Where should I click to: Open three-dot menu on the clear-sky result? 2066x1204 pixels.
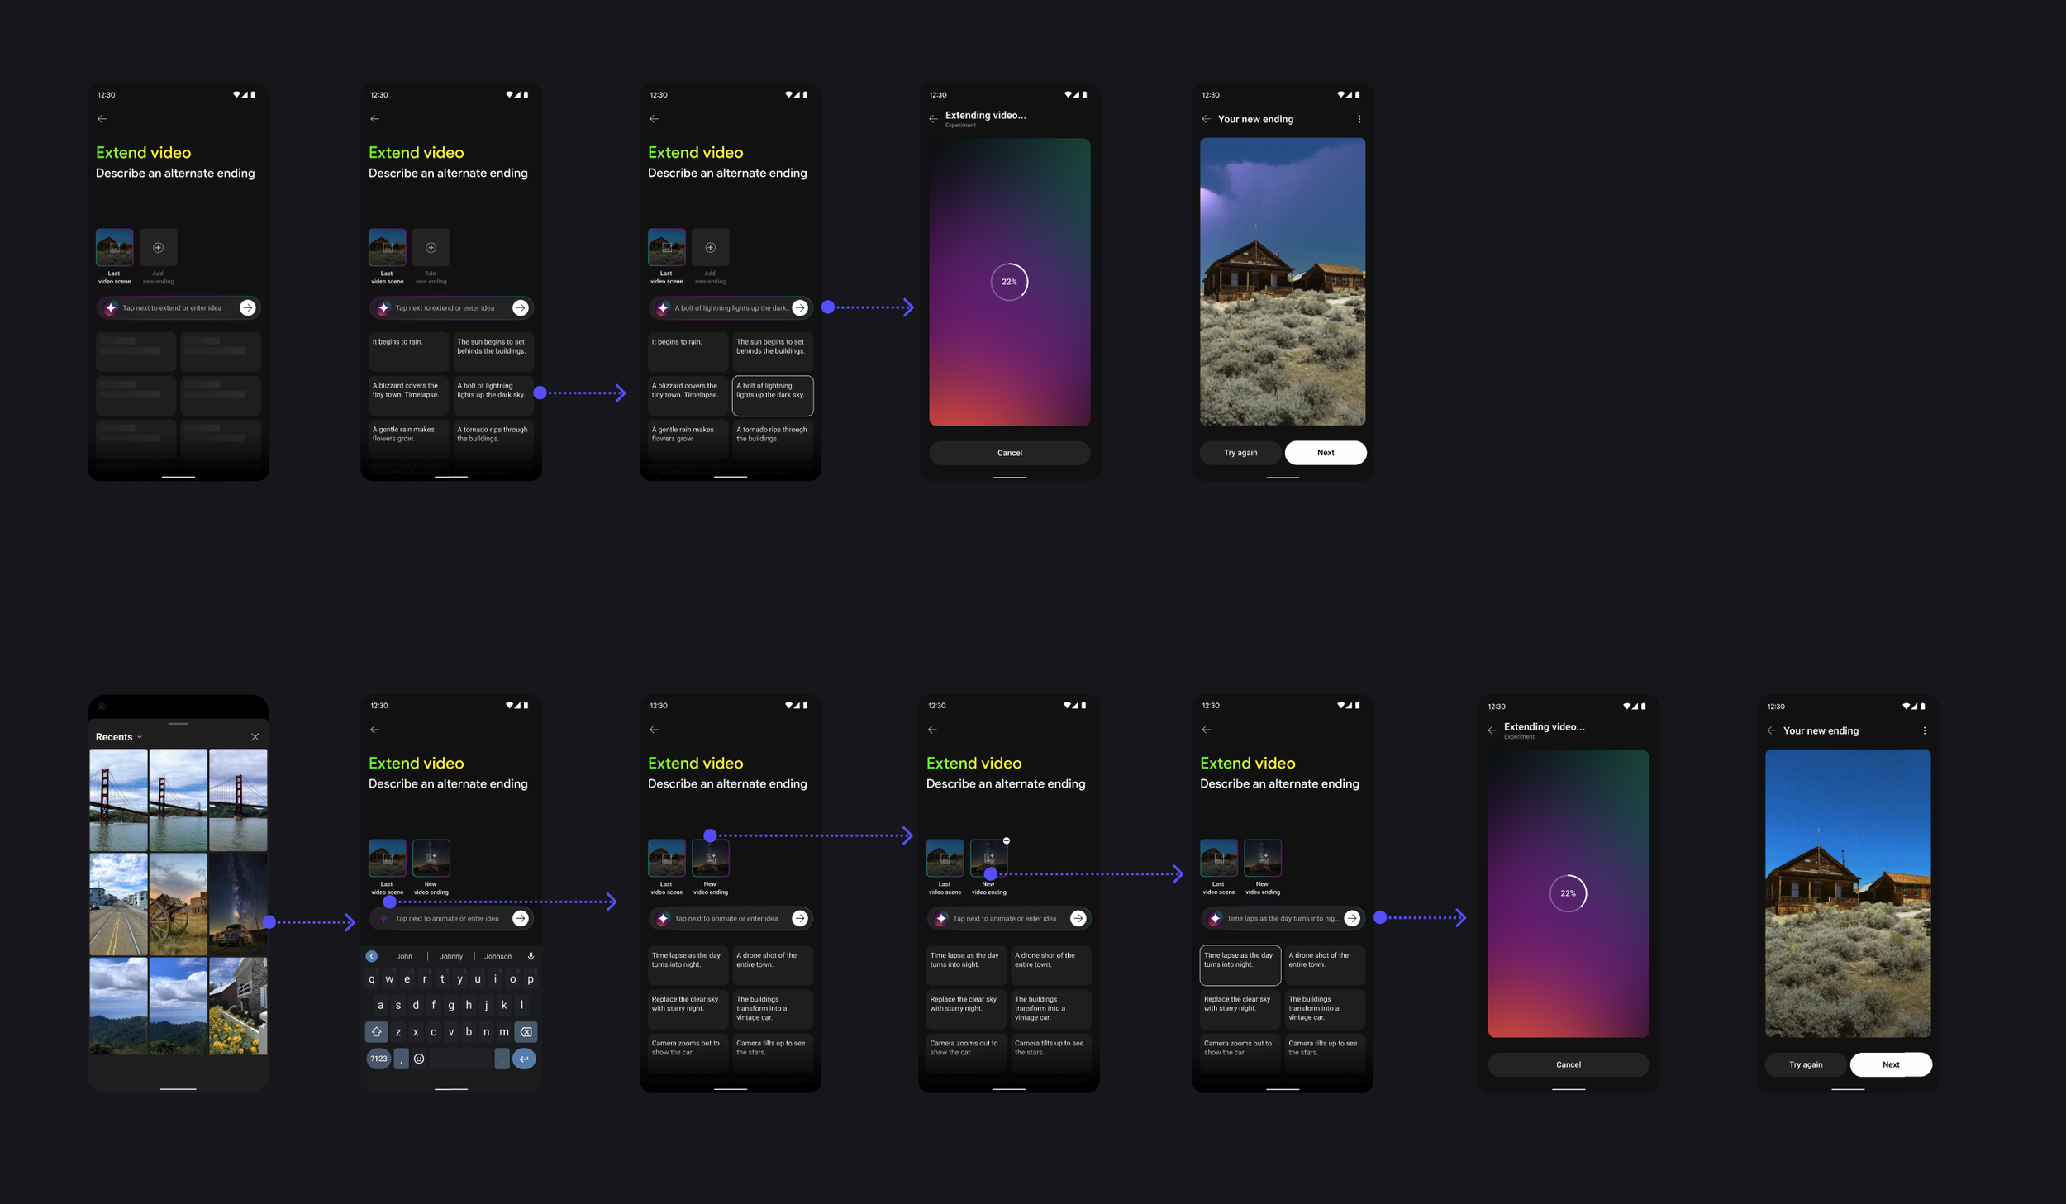[x=1924, y=730]
